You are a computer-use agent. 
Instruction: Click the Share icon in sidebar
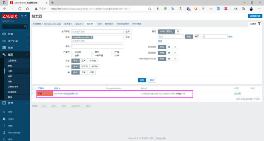click(4, 119)
